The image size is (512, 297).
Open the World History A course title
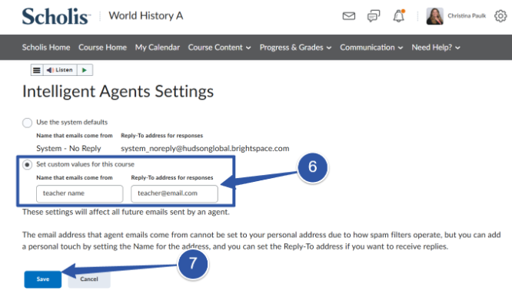146,15
